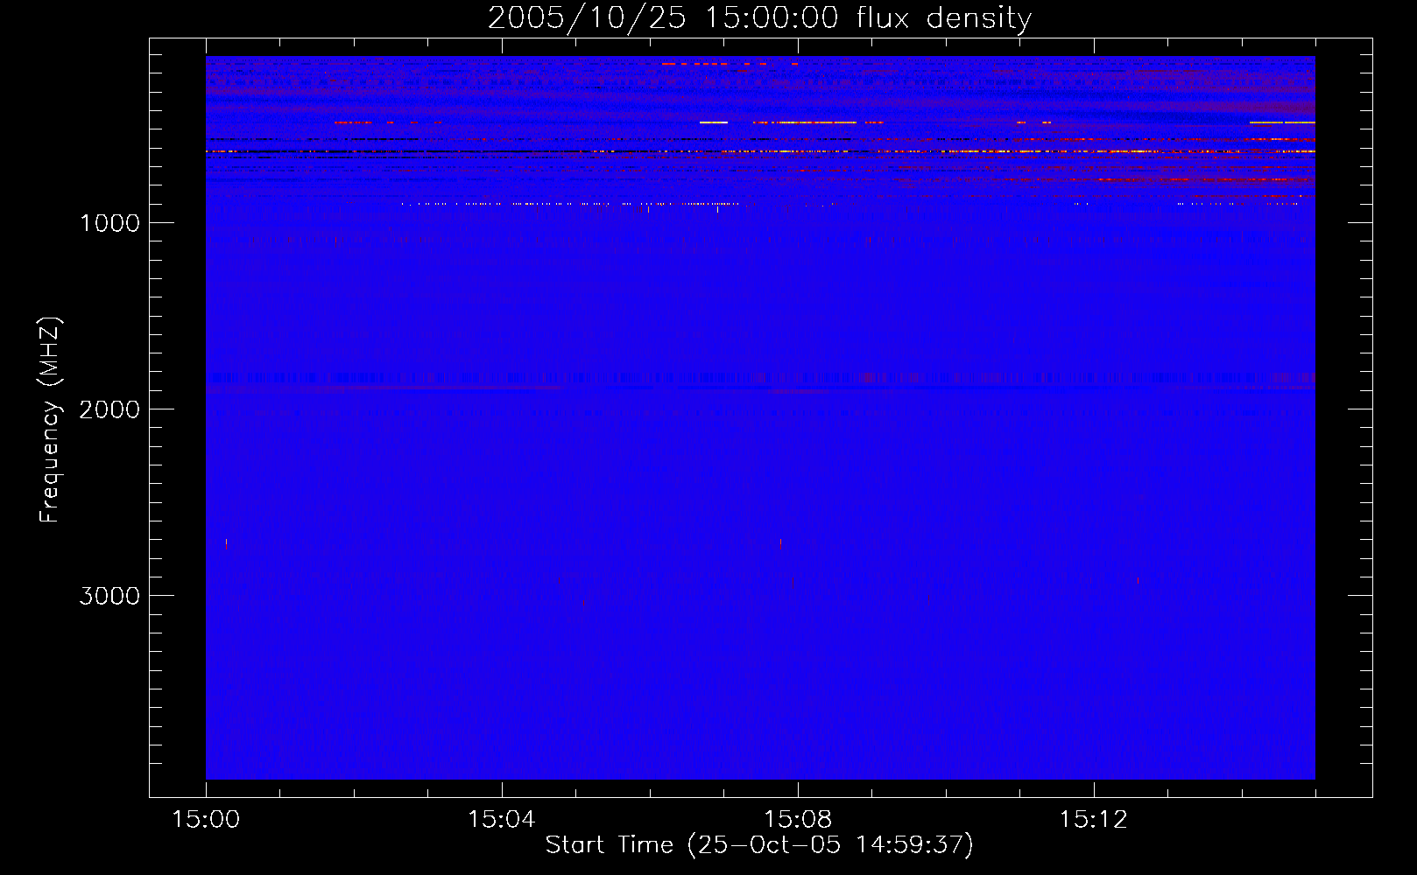The height and width of the screenshot is (875, 1417).
Task: Click the 15:04 time tick label
Action: 502,819
